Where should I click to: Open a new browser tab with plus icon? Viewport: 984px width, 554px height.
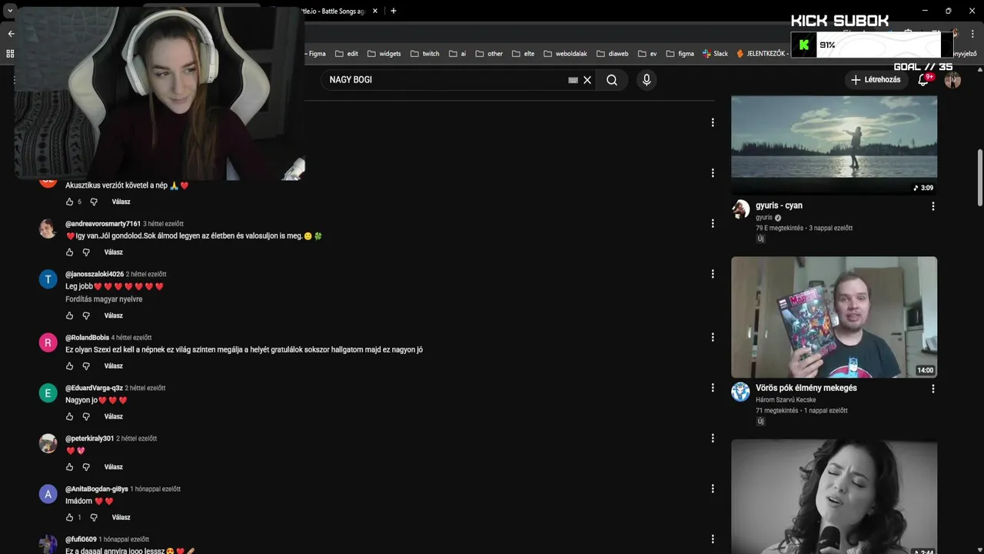pos(394,11)
